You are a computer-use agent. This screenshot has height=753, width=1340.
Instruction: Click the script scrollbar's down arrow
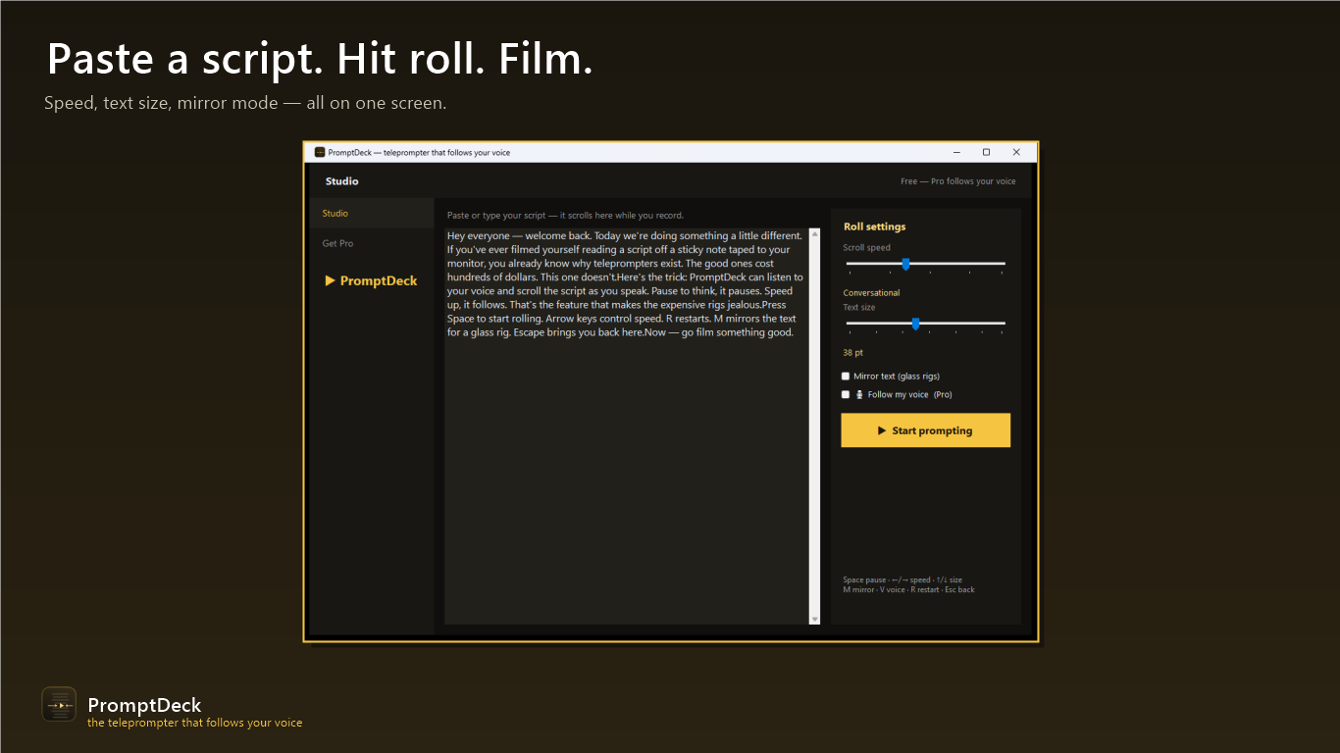pyautogui.click(x=814, y=619)
